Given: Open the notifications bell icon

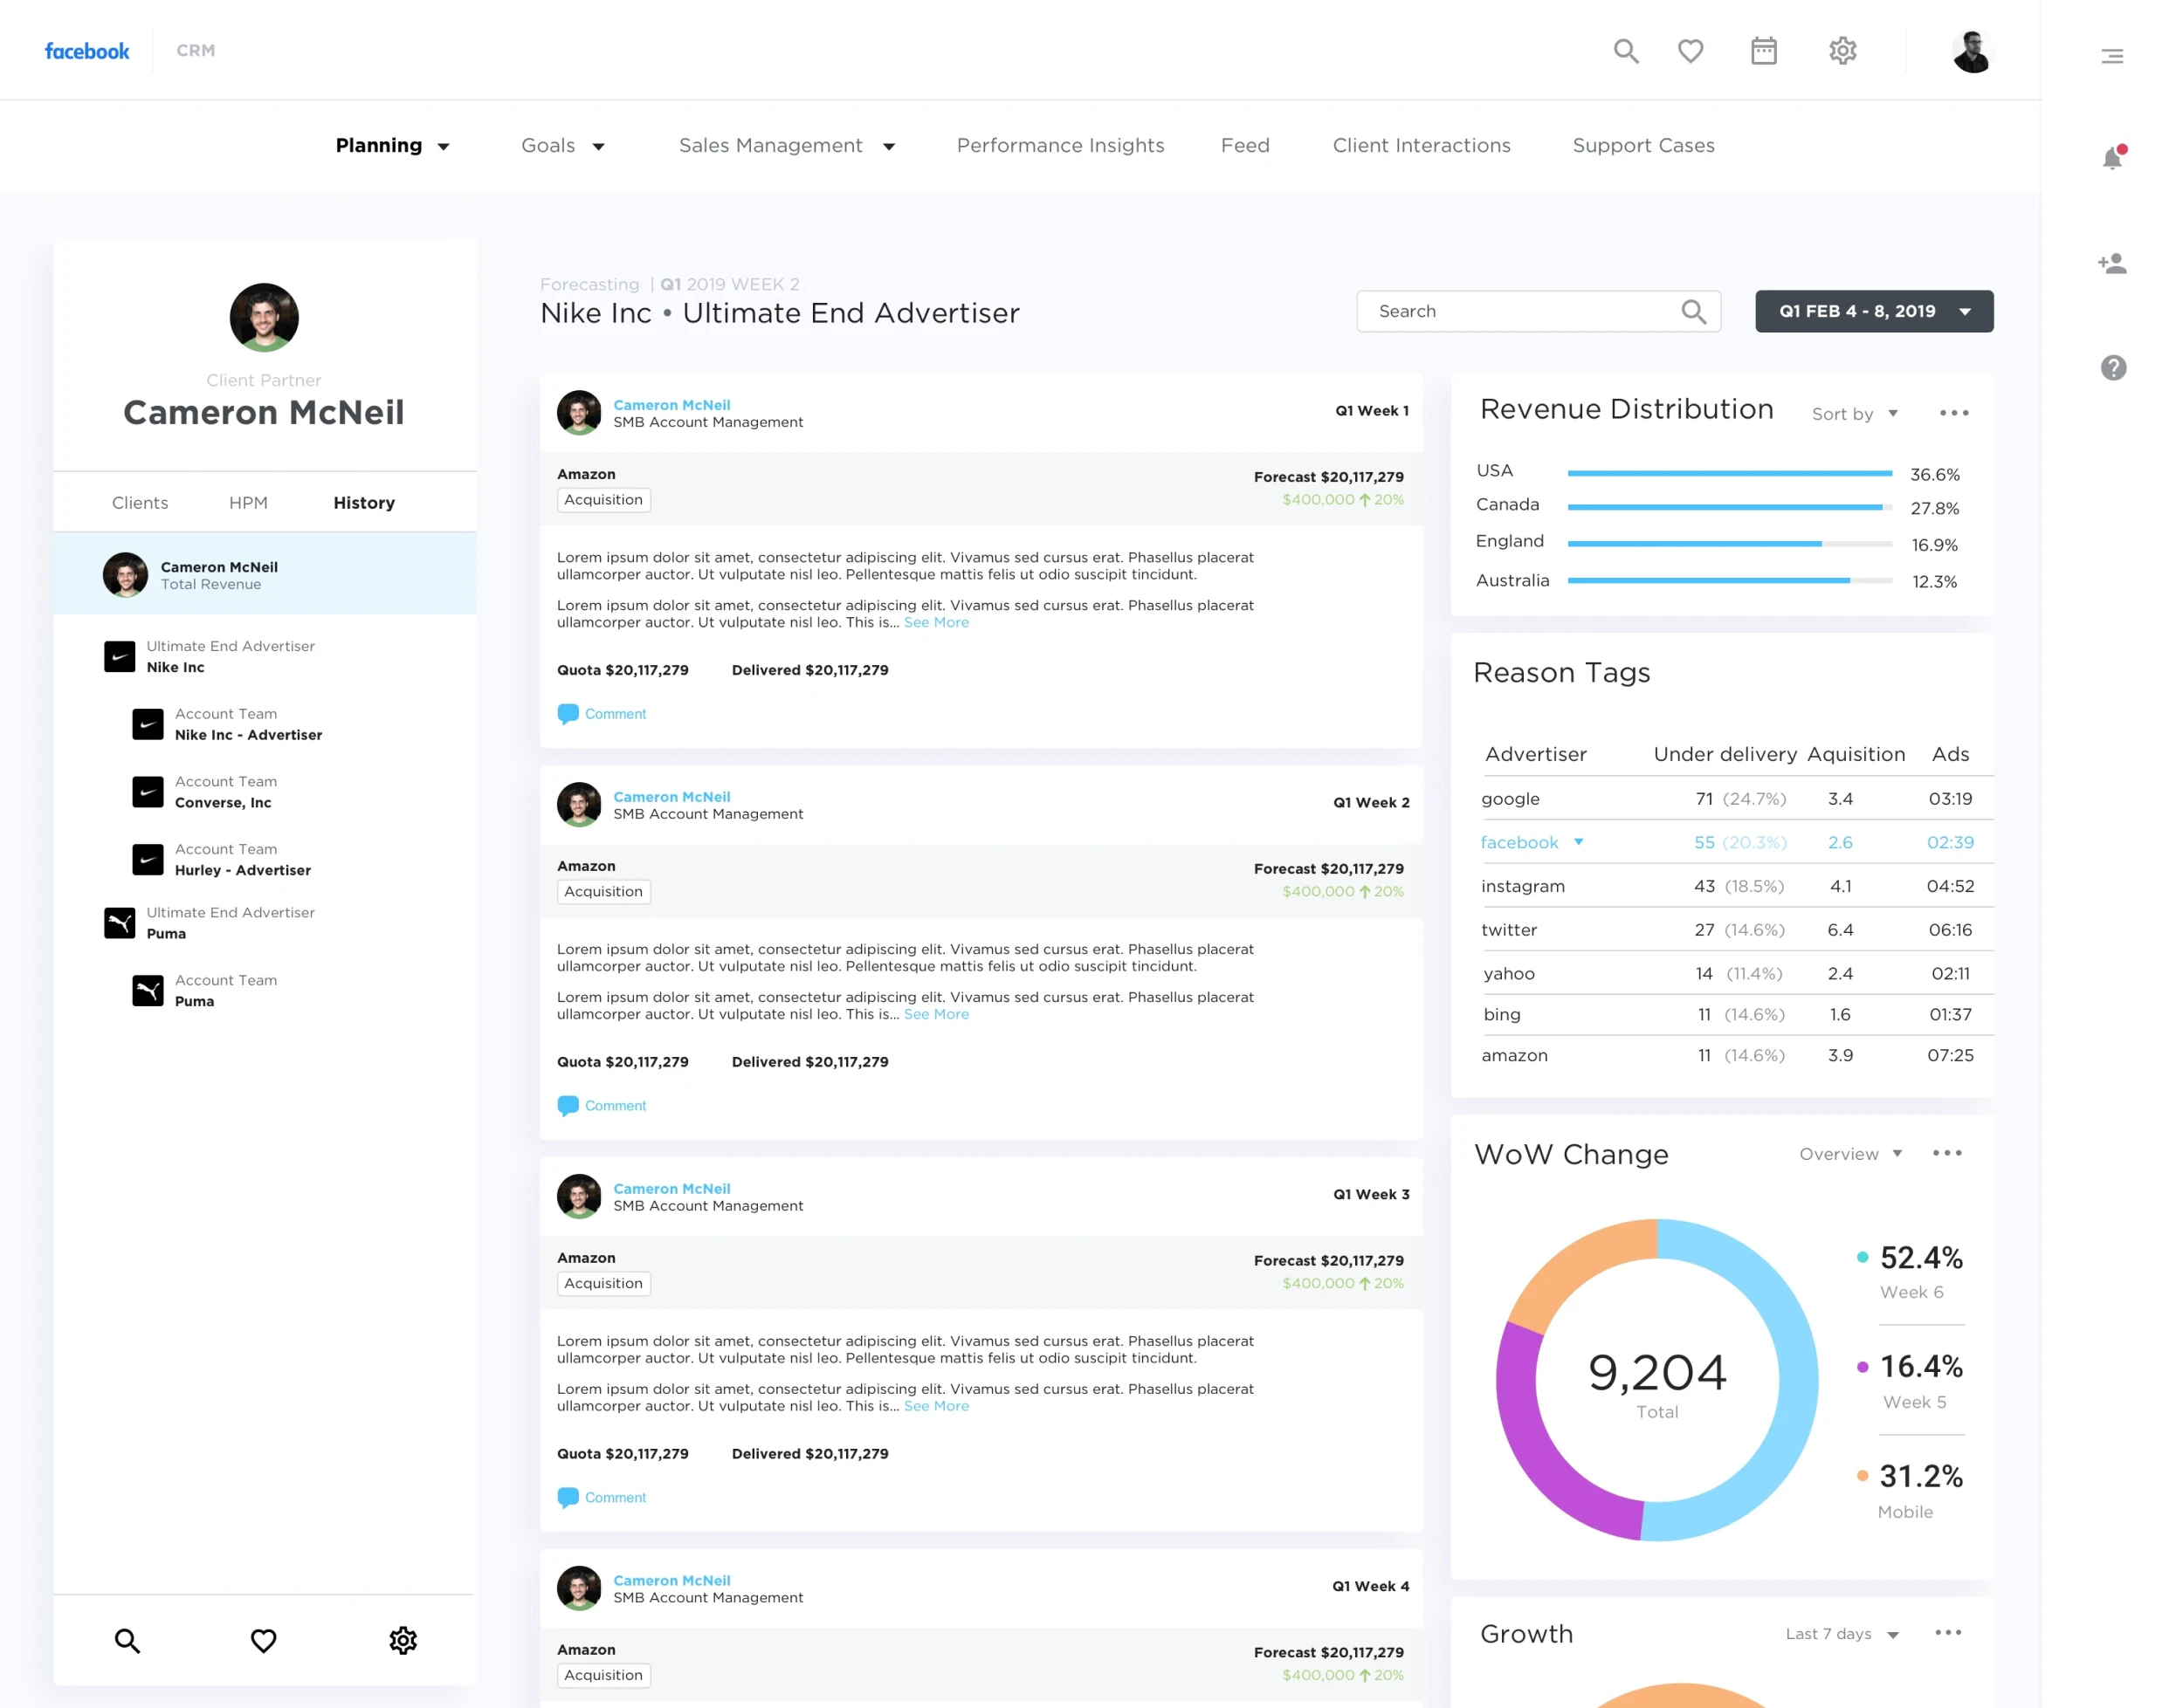Looking at the screenshot, I should [2112, 157].
